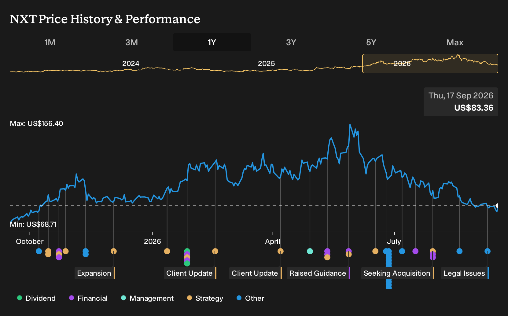Toggle the Other legend filter
Image resolution: width=508 pixels, height=316 pixels.
tap(250, 298)
